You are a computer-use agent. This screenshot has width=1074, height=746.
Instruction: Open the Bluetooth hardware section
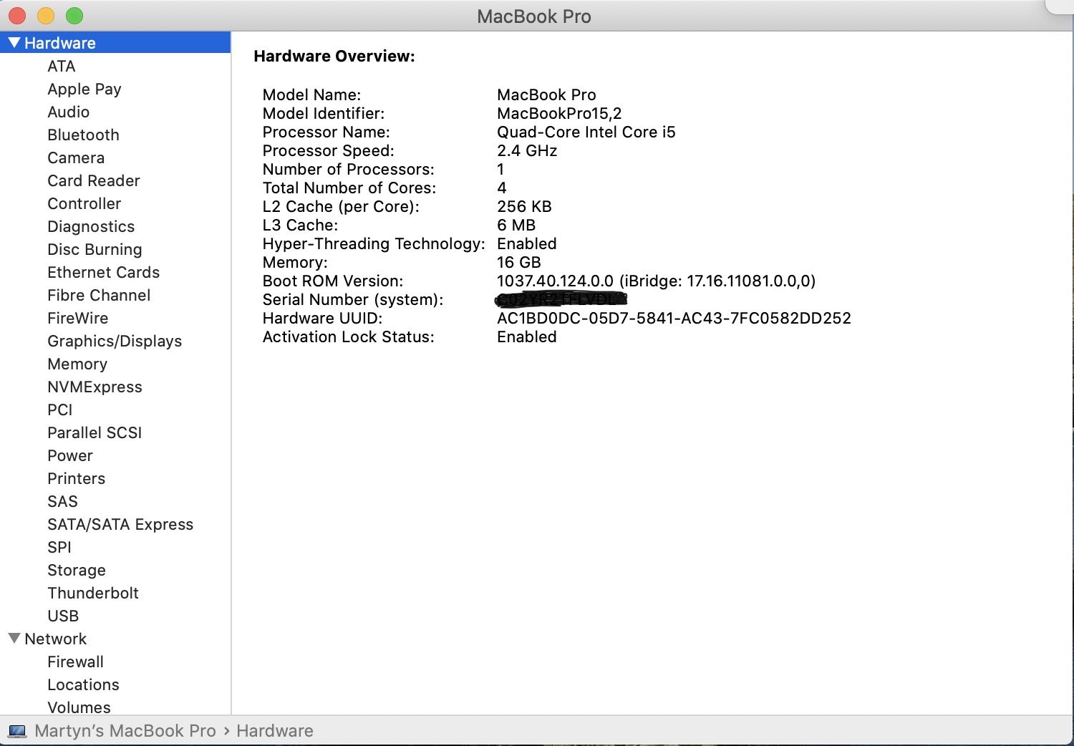point(83,135)
